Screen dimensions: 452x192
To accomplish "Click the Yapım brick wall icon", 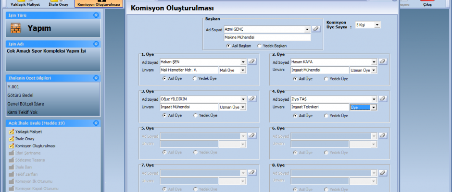I will (16, 28).
